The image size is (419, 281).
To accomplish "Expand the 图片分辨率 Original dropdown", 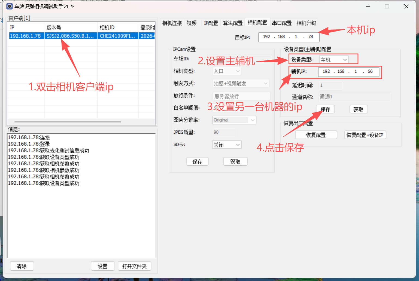I will pos(234,120).
